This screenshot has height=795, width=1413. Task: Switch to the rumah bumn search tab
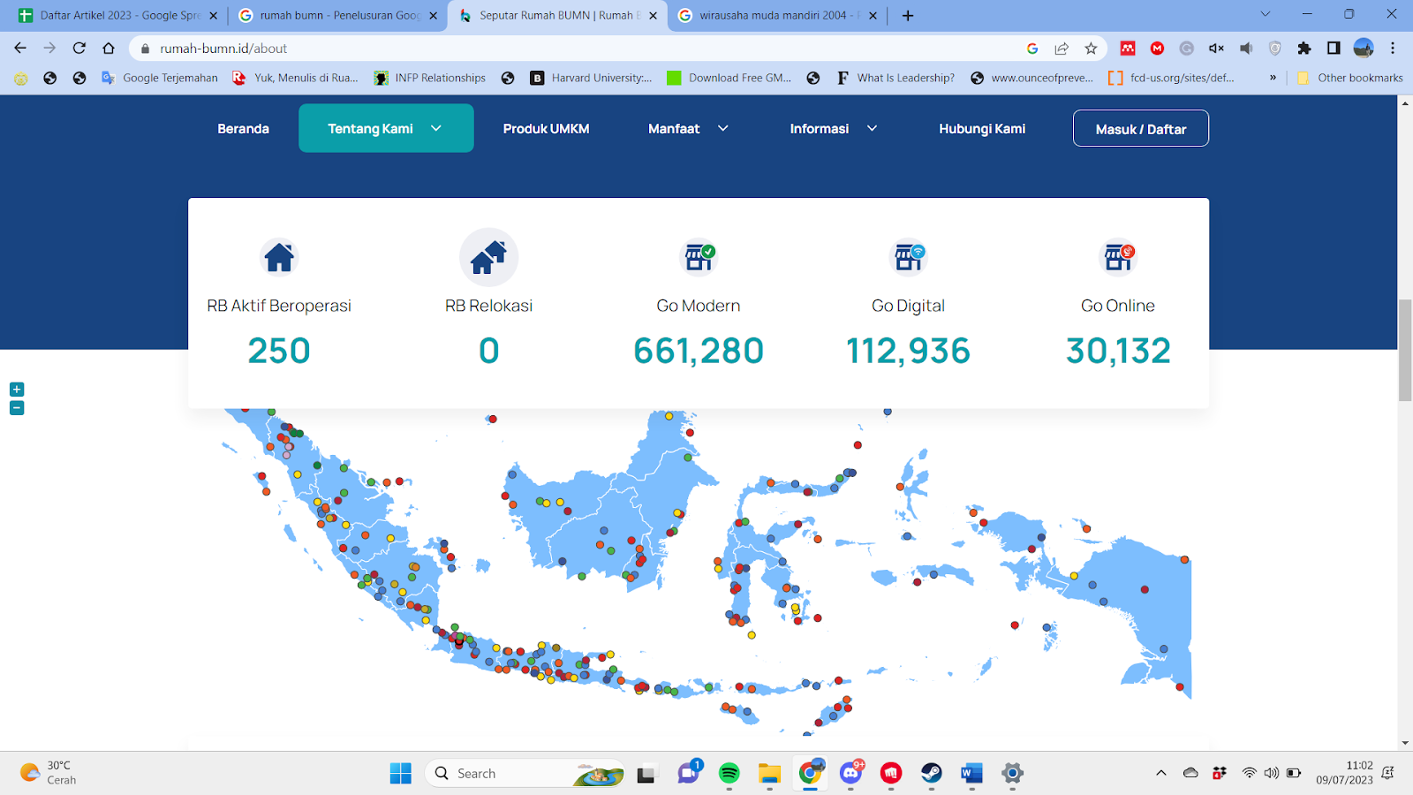[338, 16]
